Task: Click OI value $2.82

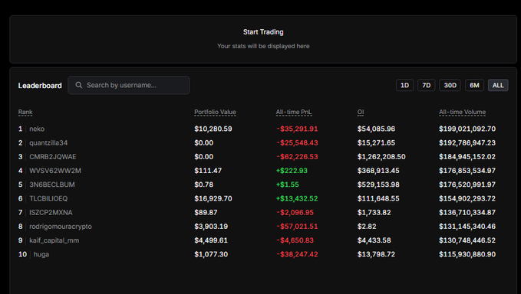Action: click(367, 227)
